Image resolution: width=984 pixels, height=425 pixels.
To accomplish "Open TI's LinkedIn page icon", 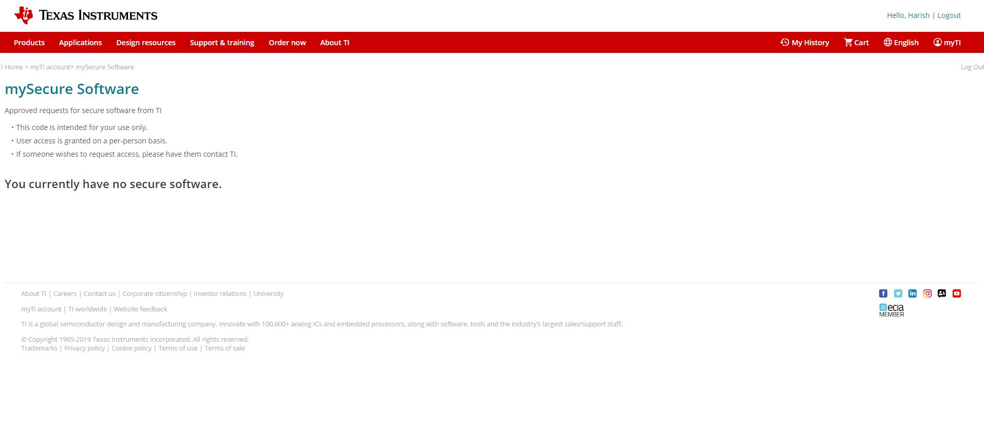I will [x=913, y=293].
